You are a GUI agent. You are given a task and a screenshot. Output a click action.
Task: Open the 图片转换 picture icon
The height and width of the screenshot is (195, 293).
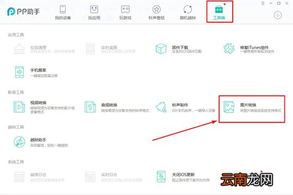click(x=229, y=107)
